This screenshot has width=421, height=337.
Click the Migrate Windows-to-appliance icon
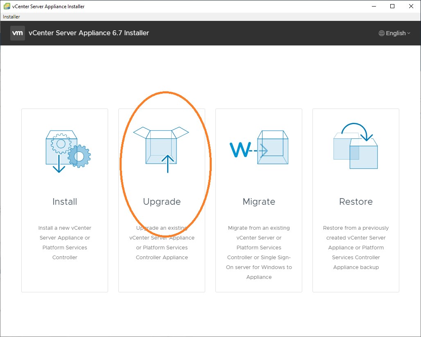click(x=259, y=147)
